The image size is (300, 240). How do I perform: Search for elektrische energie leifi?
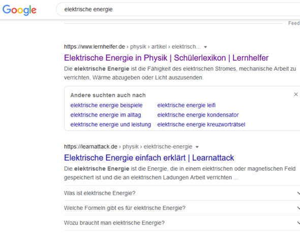click(x=186, y=105)
